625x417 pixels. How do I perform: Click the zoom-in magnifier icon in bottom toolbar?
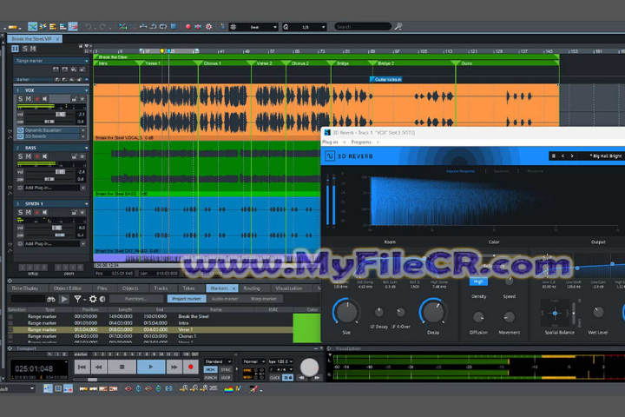click(x=184, y=388)
